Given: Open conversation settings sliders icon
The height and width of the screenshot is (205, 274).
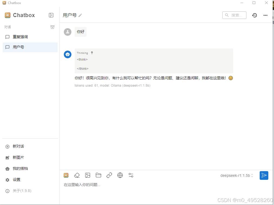Looking at the screenshot, I should [131, 175].
